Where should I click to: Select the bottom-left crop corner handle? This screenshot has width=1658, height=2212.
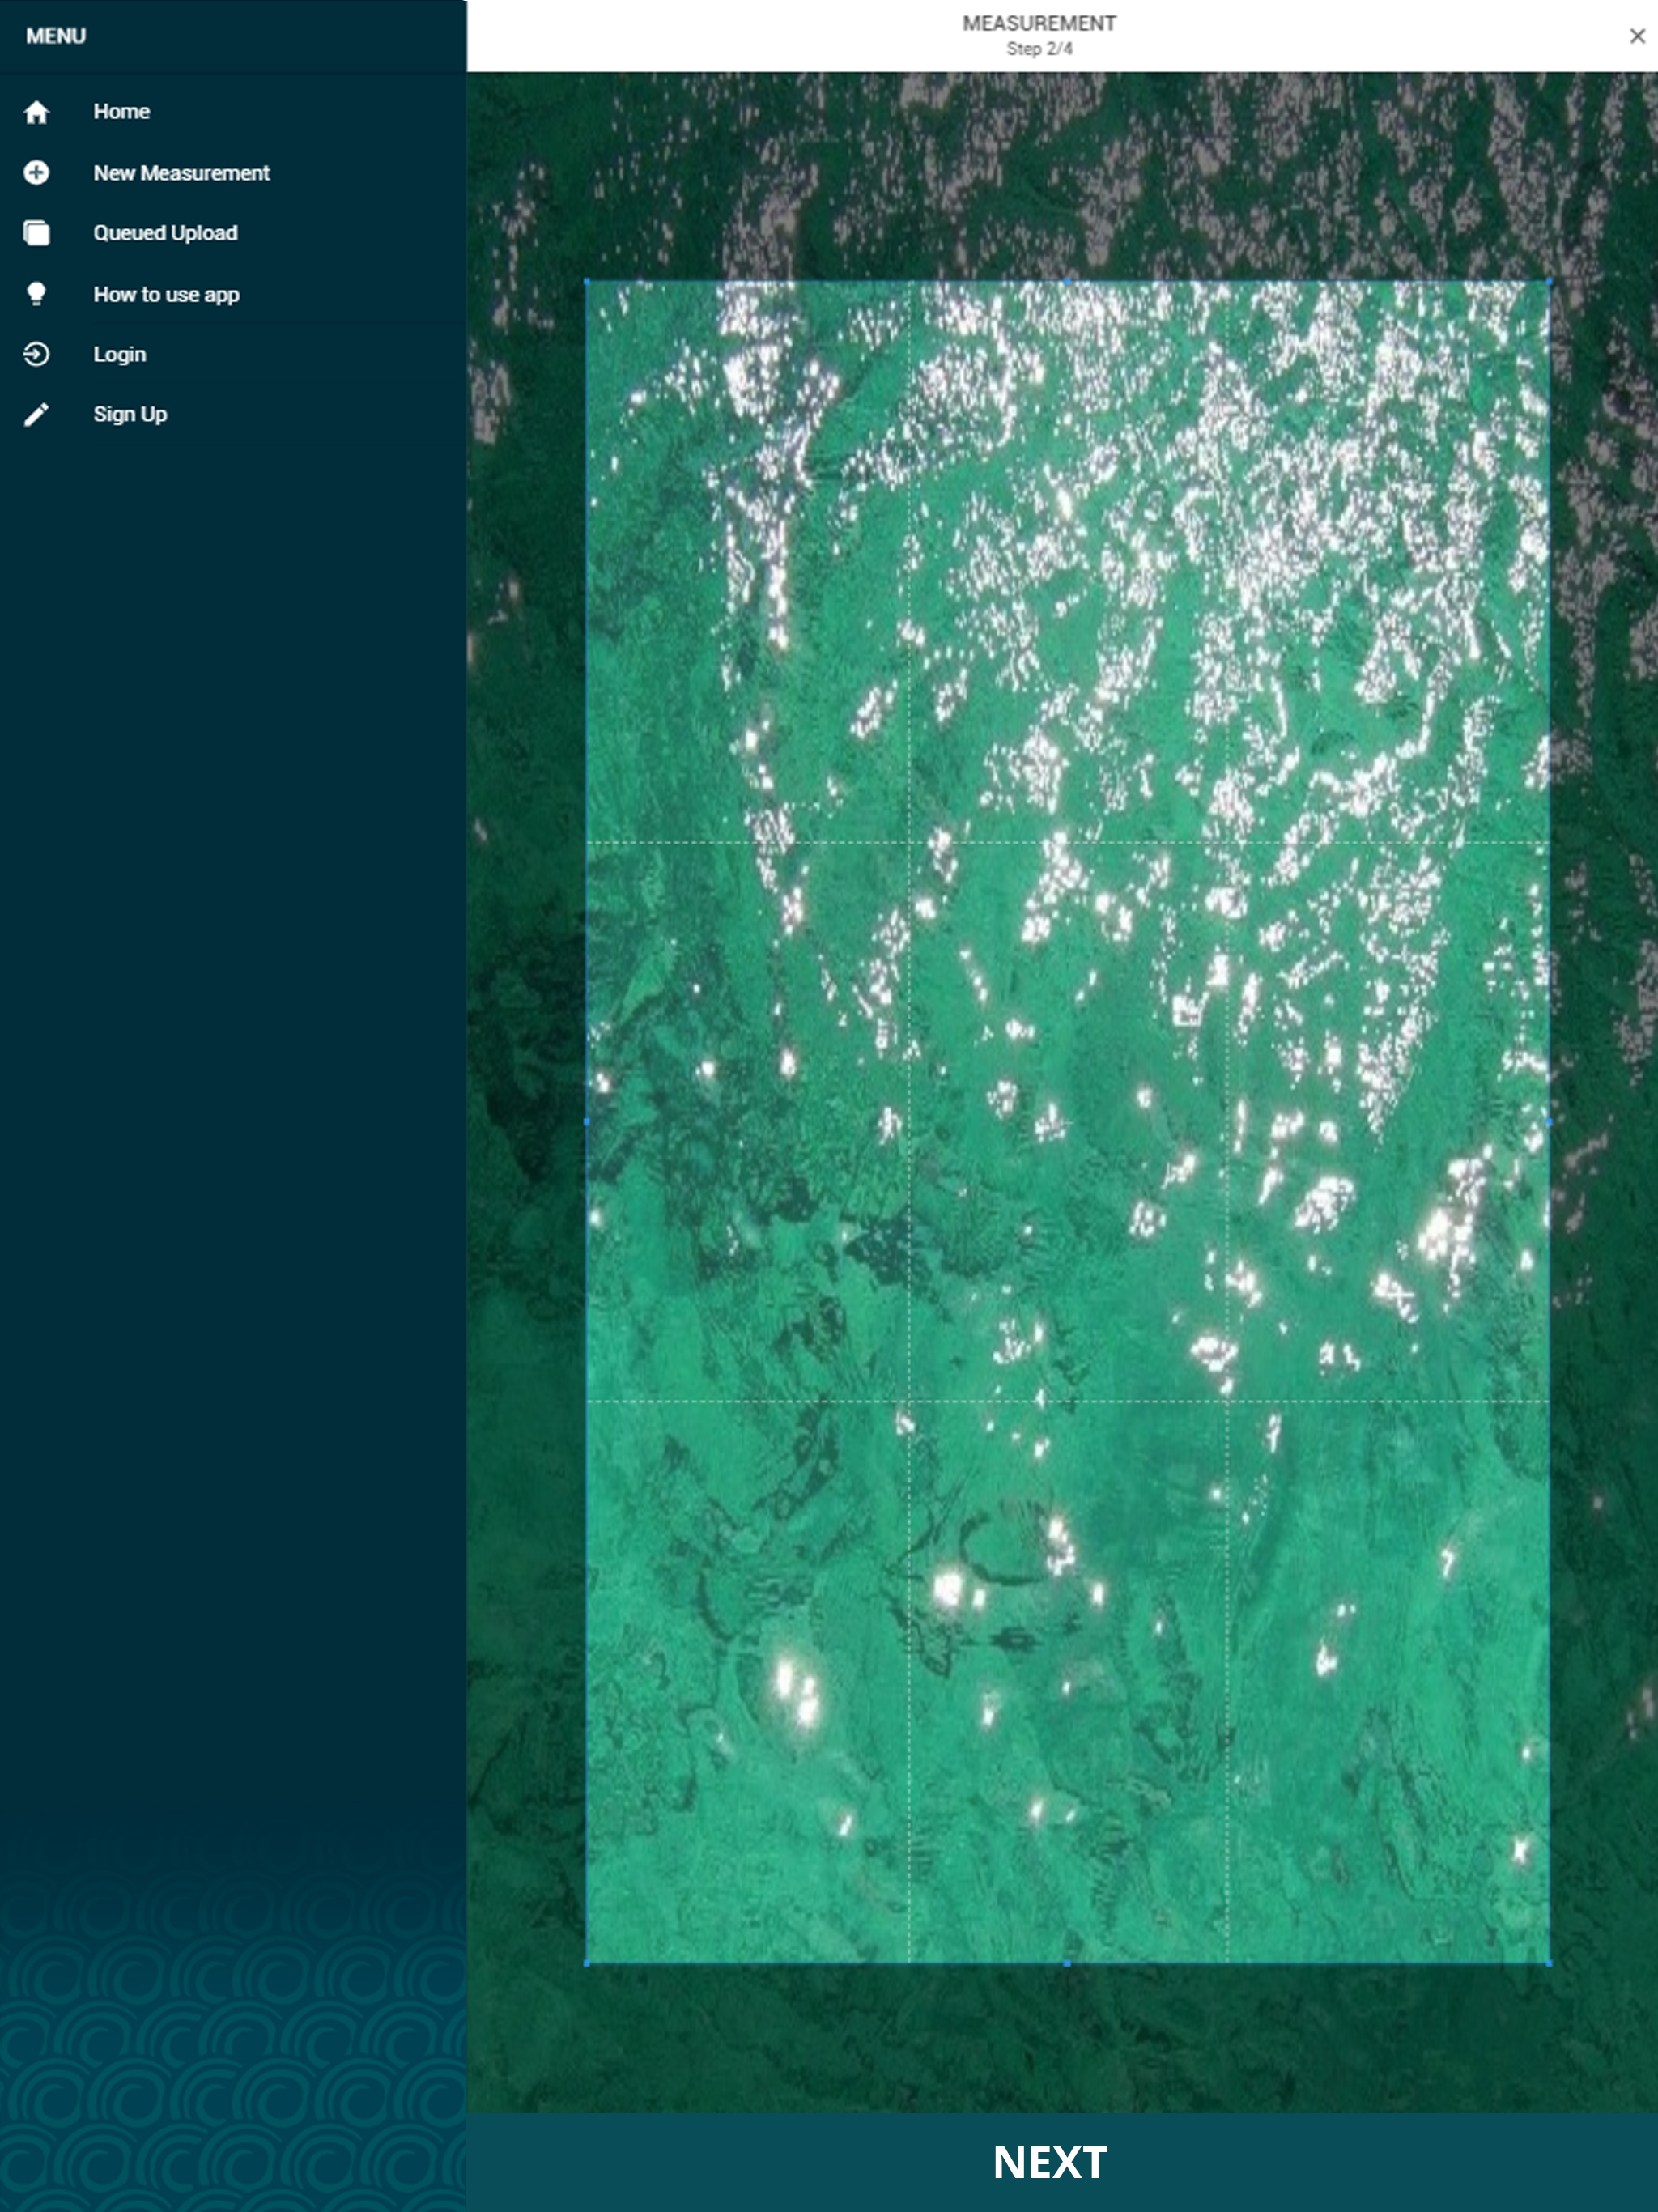(x=587, y=1963)
